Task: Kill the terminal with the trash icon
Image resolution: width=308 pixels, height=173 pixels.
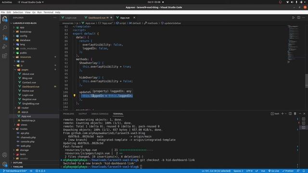Action: [x=295, y=113]
